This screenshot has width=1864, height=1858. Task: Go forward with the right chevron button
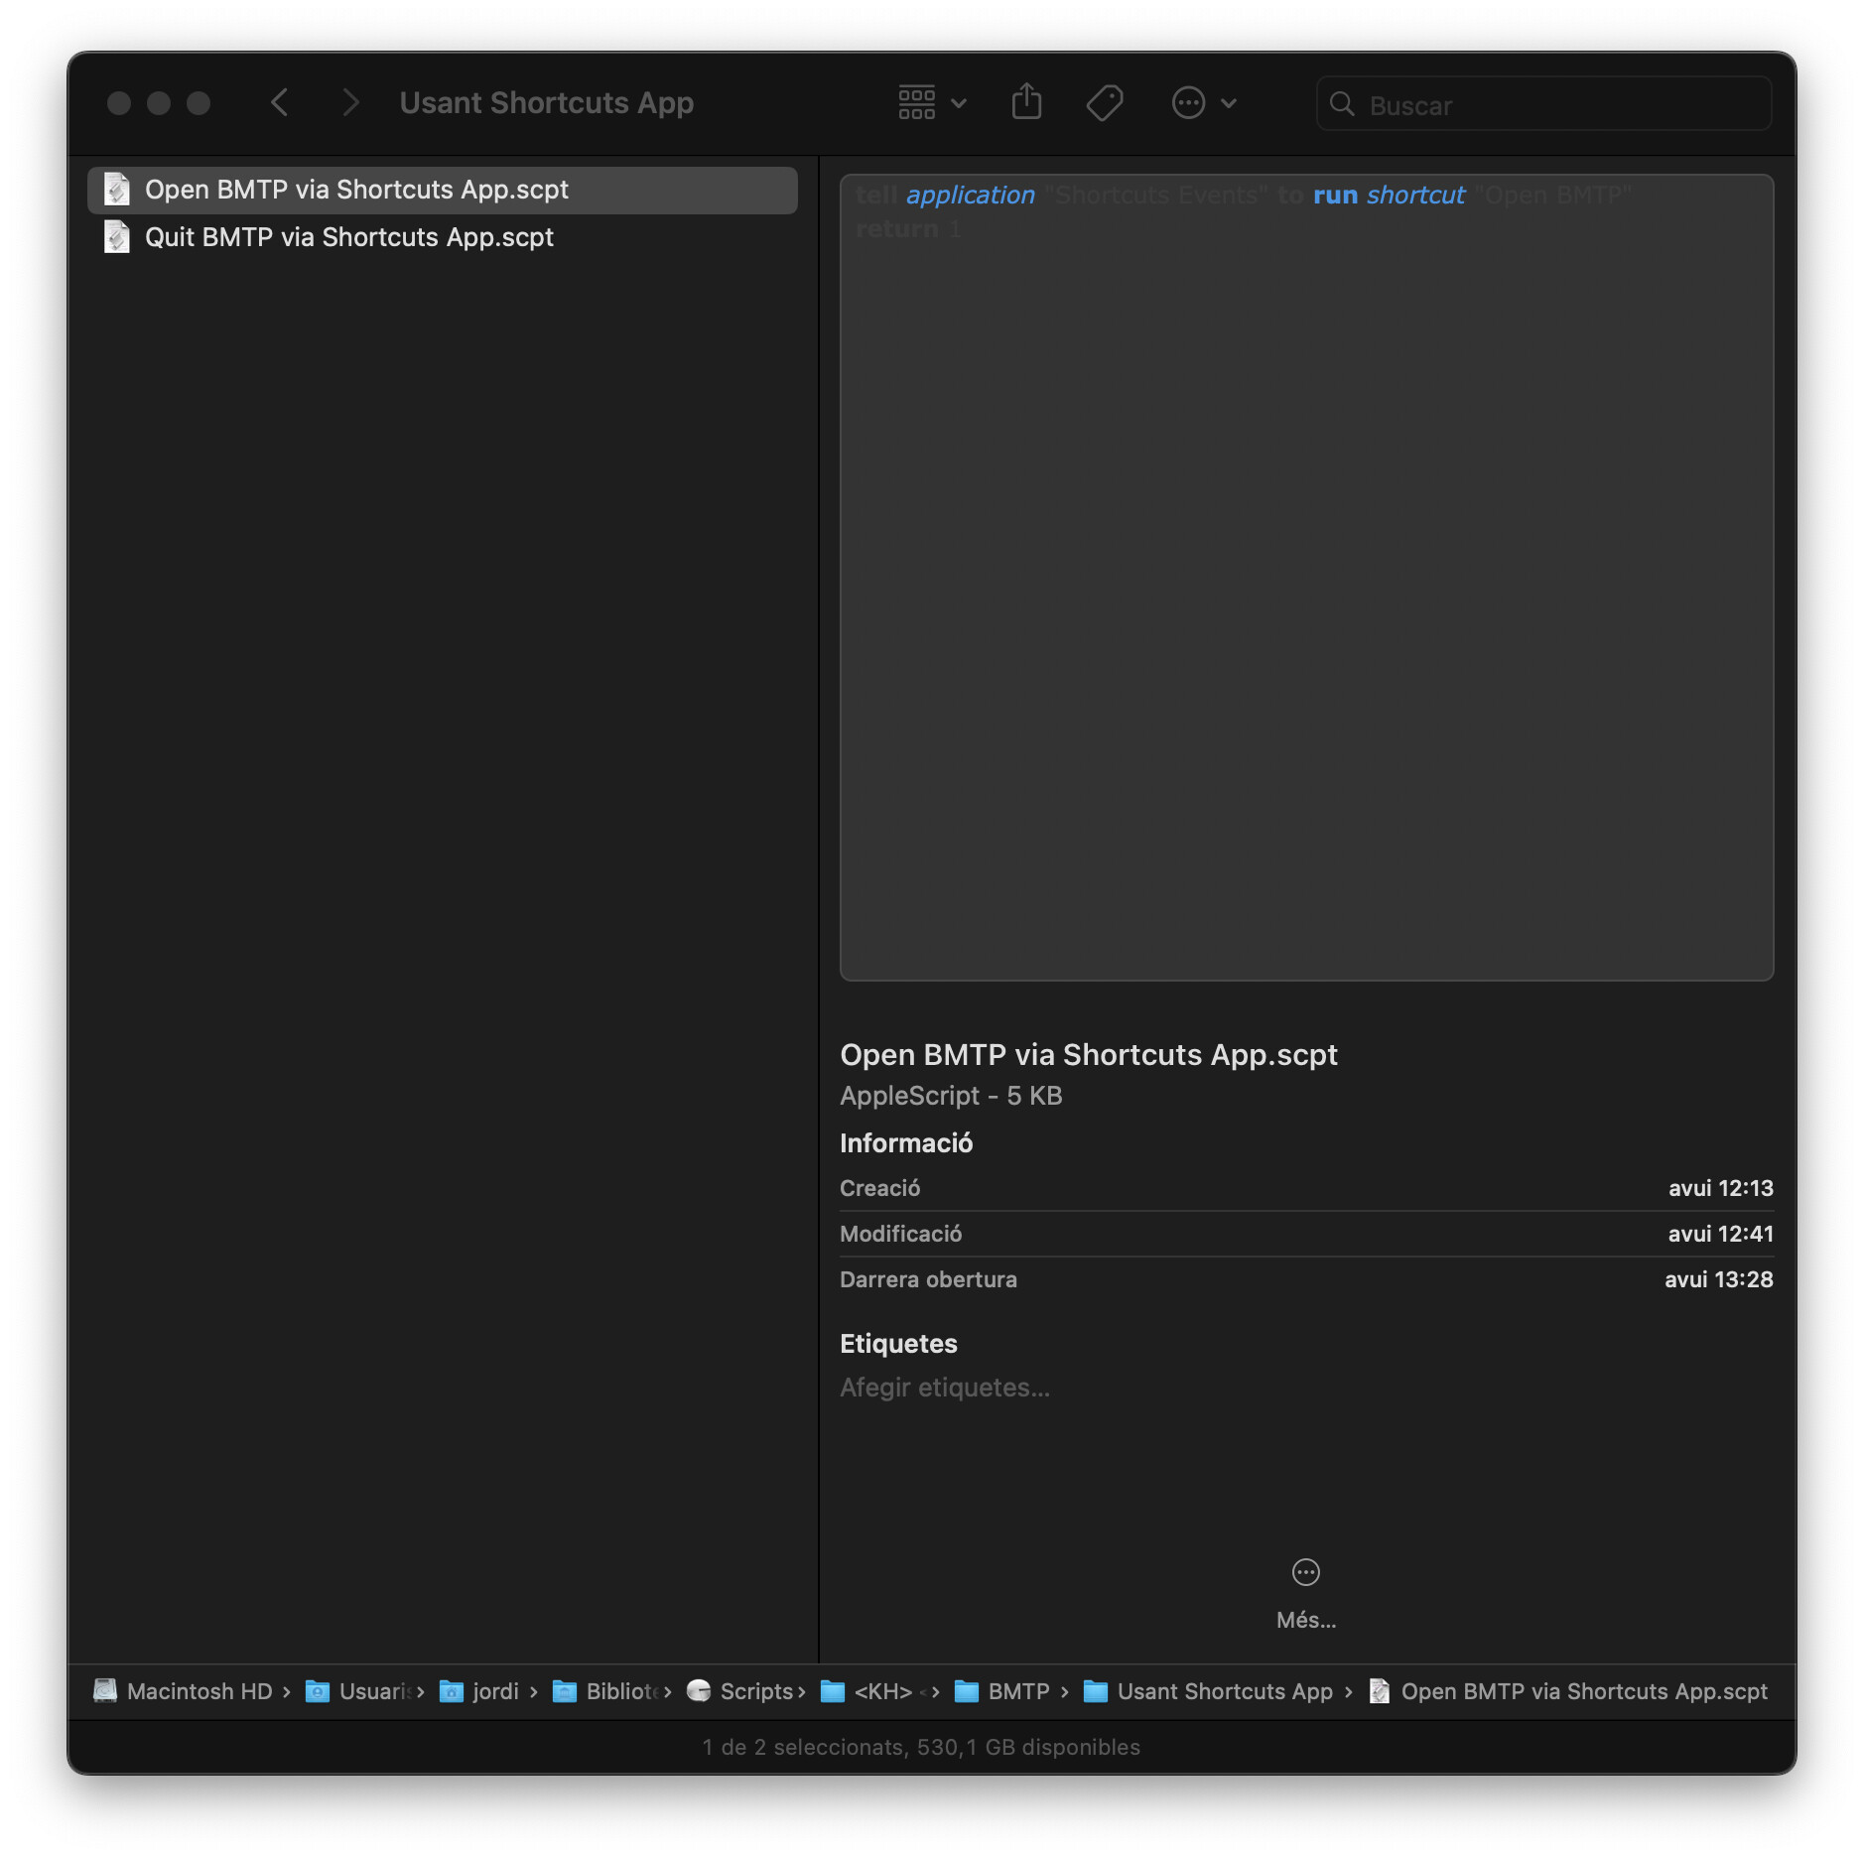[349, 102]
